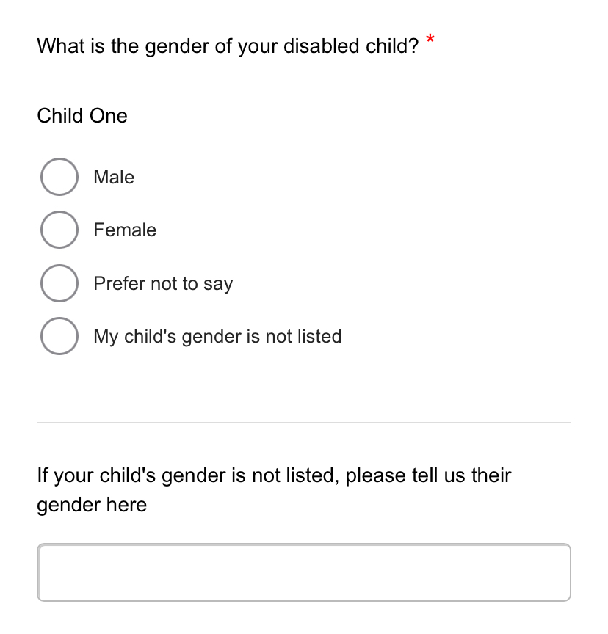Image resolution: width=608 pixels, height=634 pixels.
Task: Click the horizontal divider between questions
Action: coord(304,423)
